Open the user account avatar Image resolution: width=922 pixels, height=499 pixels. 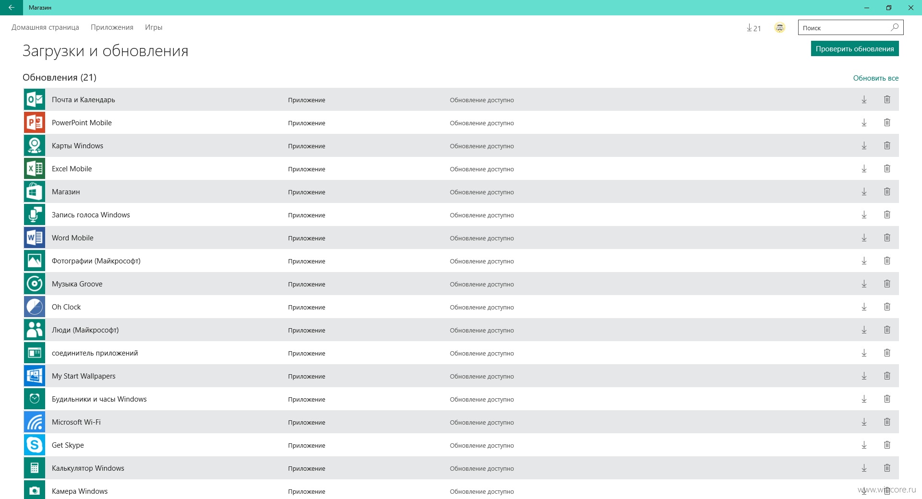coord(780,28)
